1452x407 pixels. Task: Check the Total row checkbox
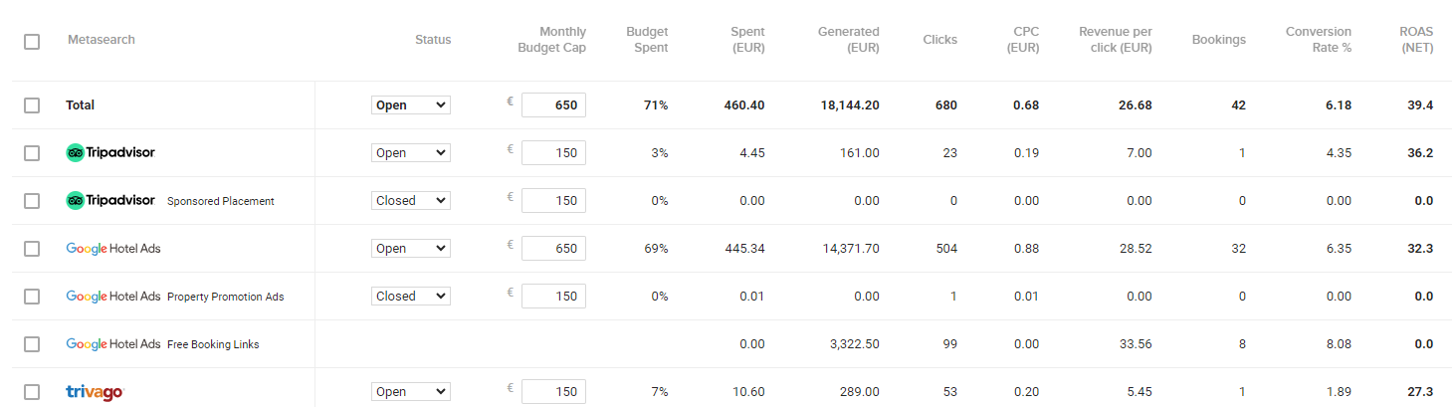click(x=32, y=105)
